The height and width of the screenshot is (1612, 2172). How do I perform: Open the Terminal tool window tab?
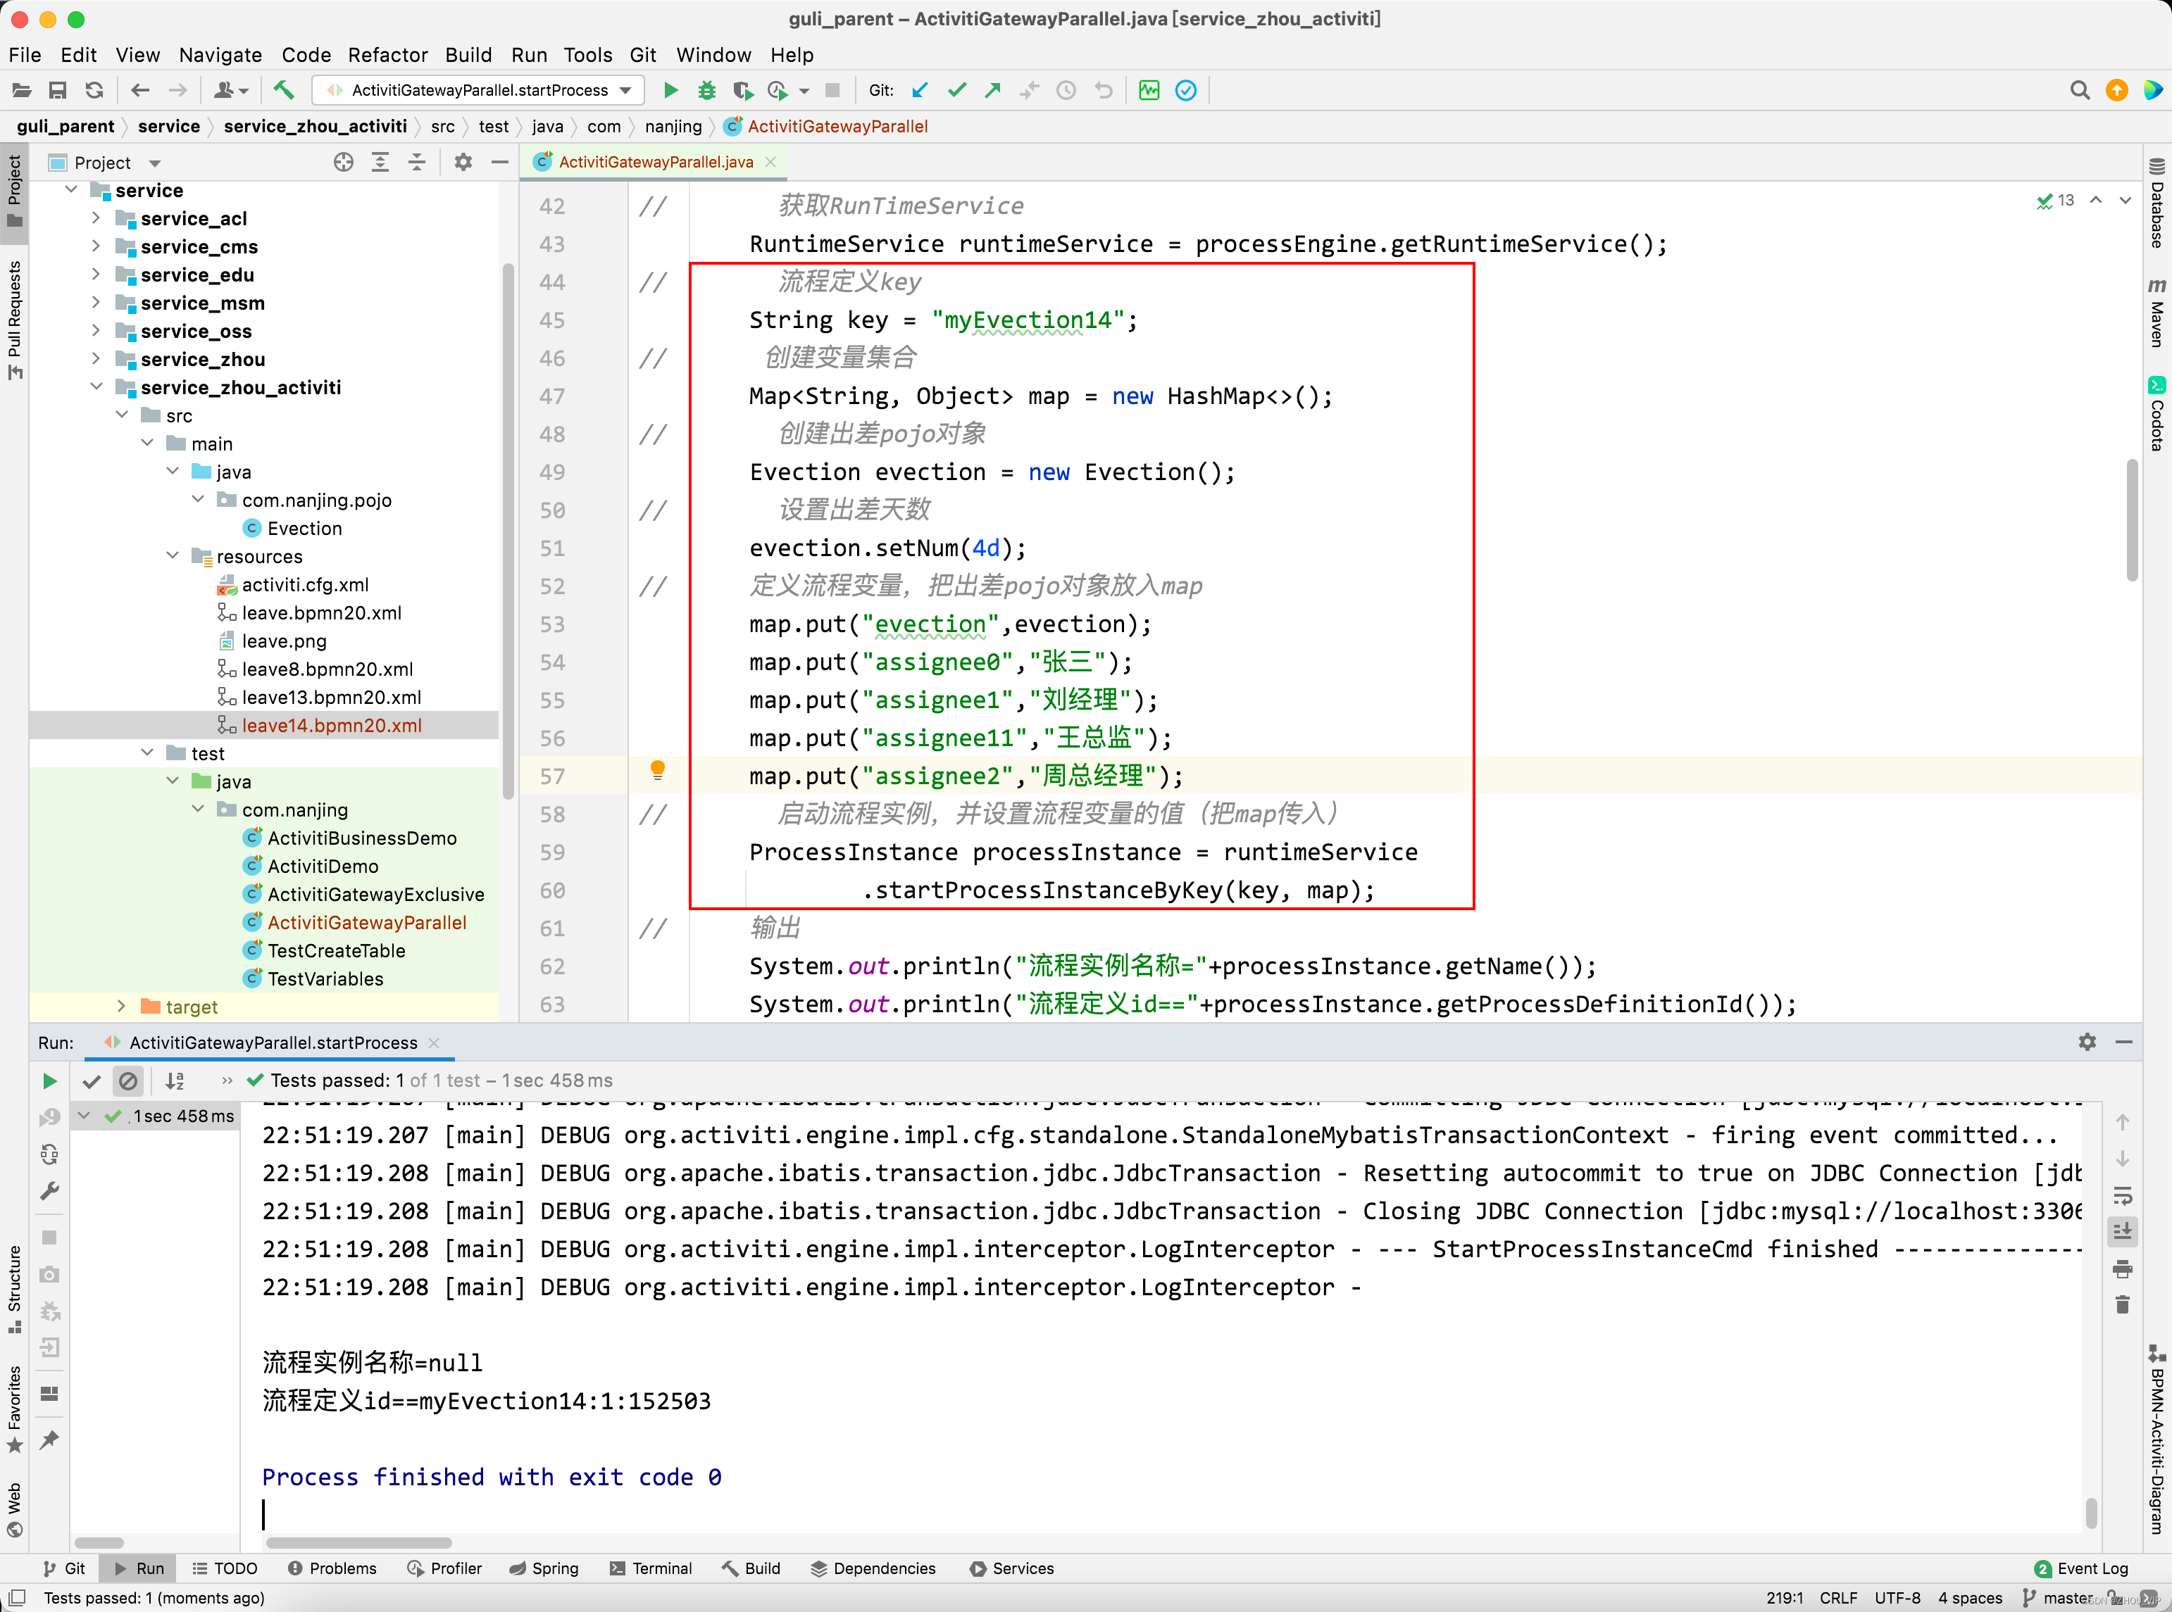click(651, 1568)
